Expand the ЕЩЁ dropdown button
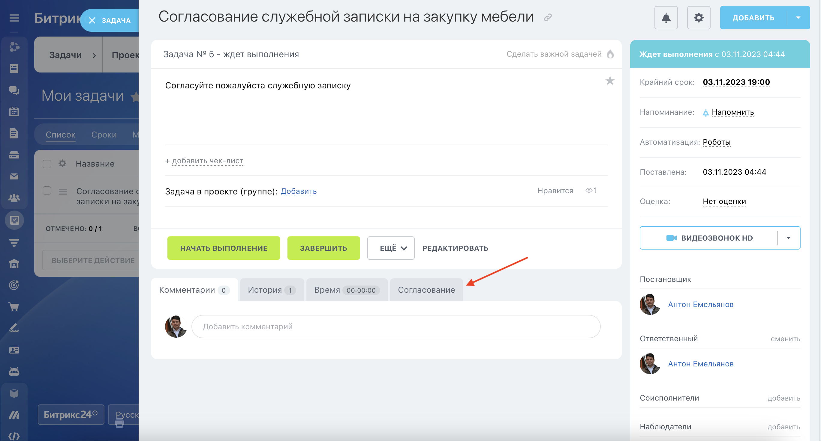The height and width of the screenshot is (441, 821). [x=390, y=248]
